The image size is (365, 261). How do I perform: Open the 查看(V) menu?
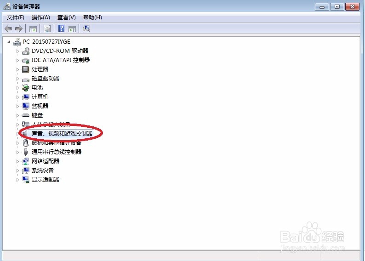point(67,17)
